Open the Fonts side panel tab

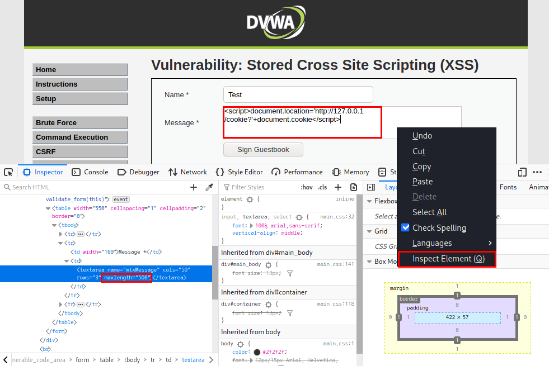click(x=508, y=187)
